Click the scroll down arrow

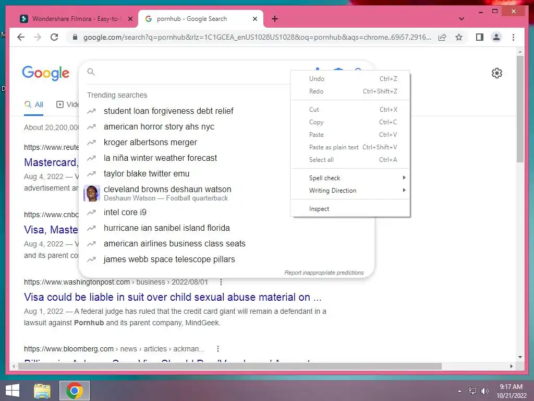tap(520, 357)
